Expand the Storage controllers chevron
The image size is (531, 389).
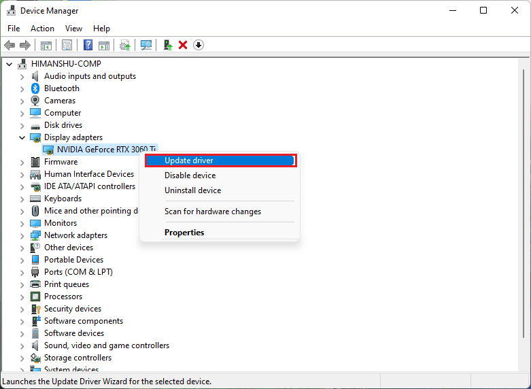(x=22, y=358)
